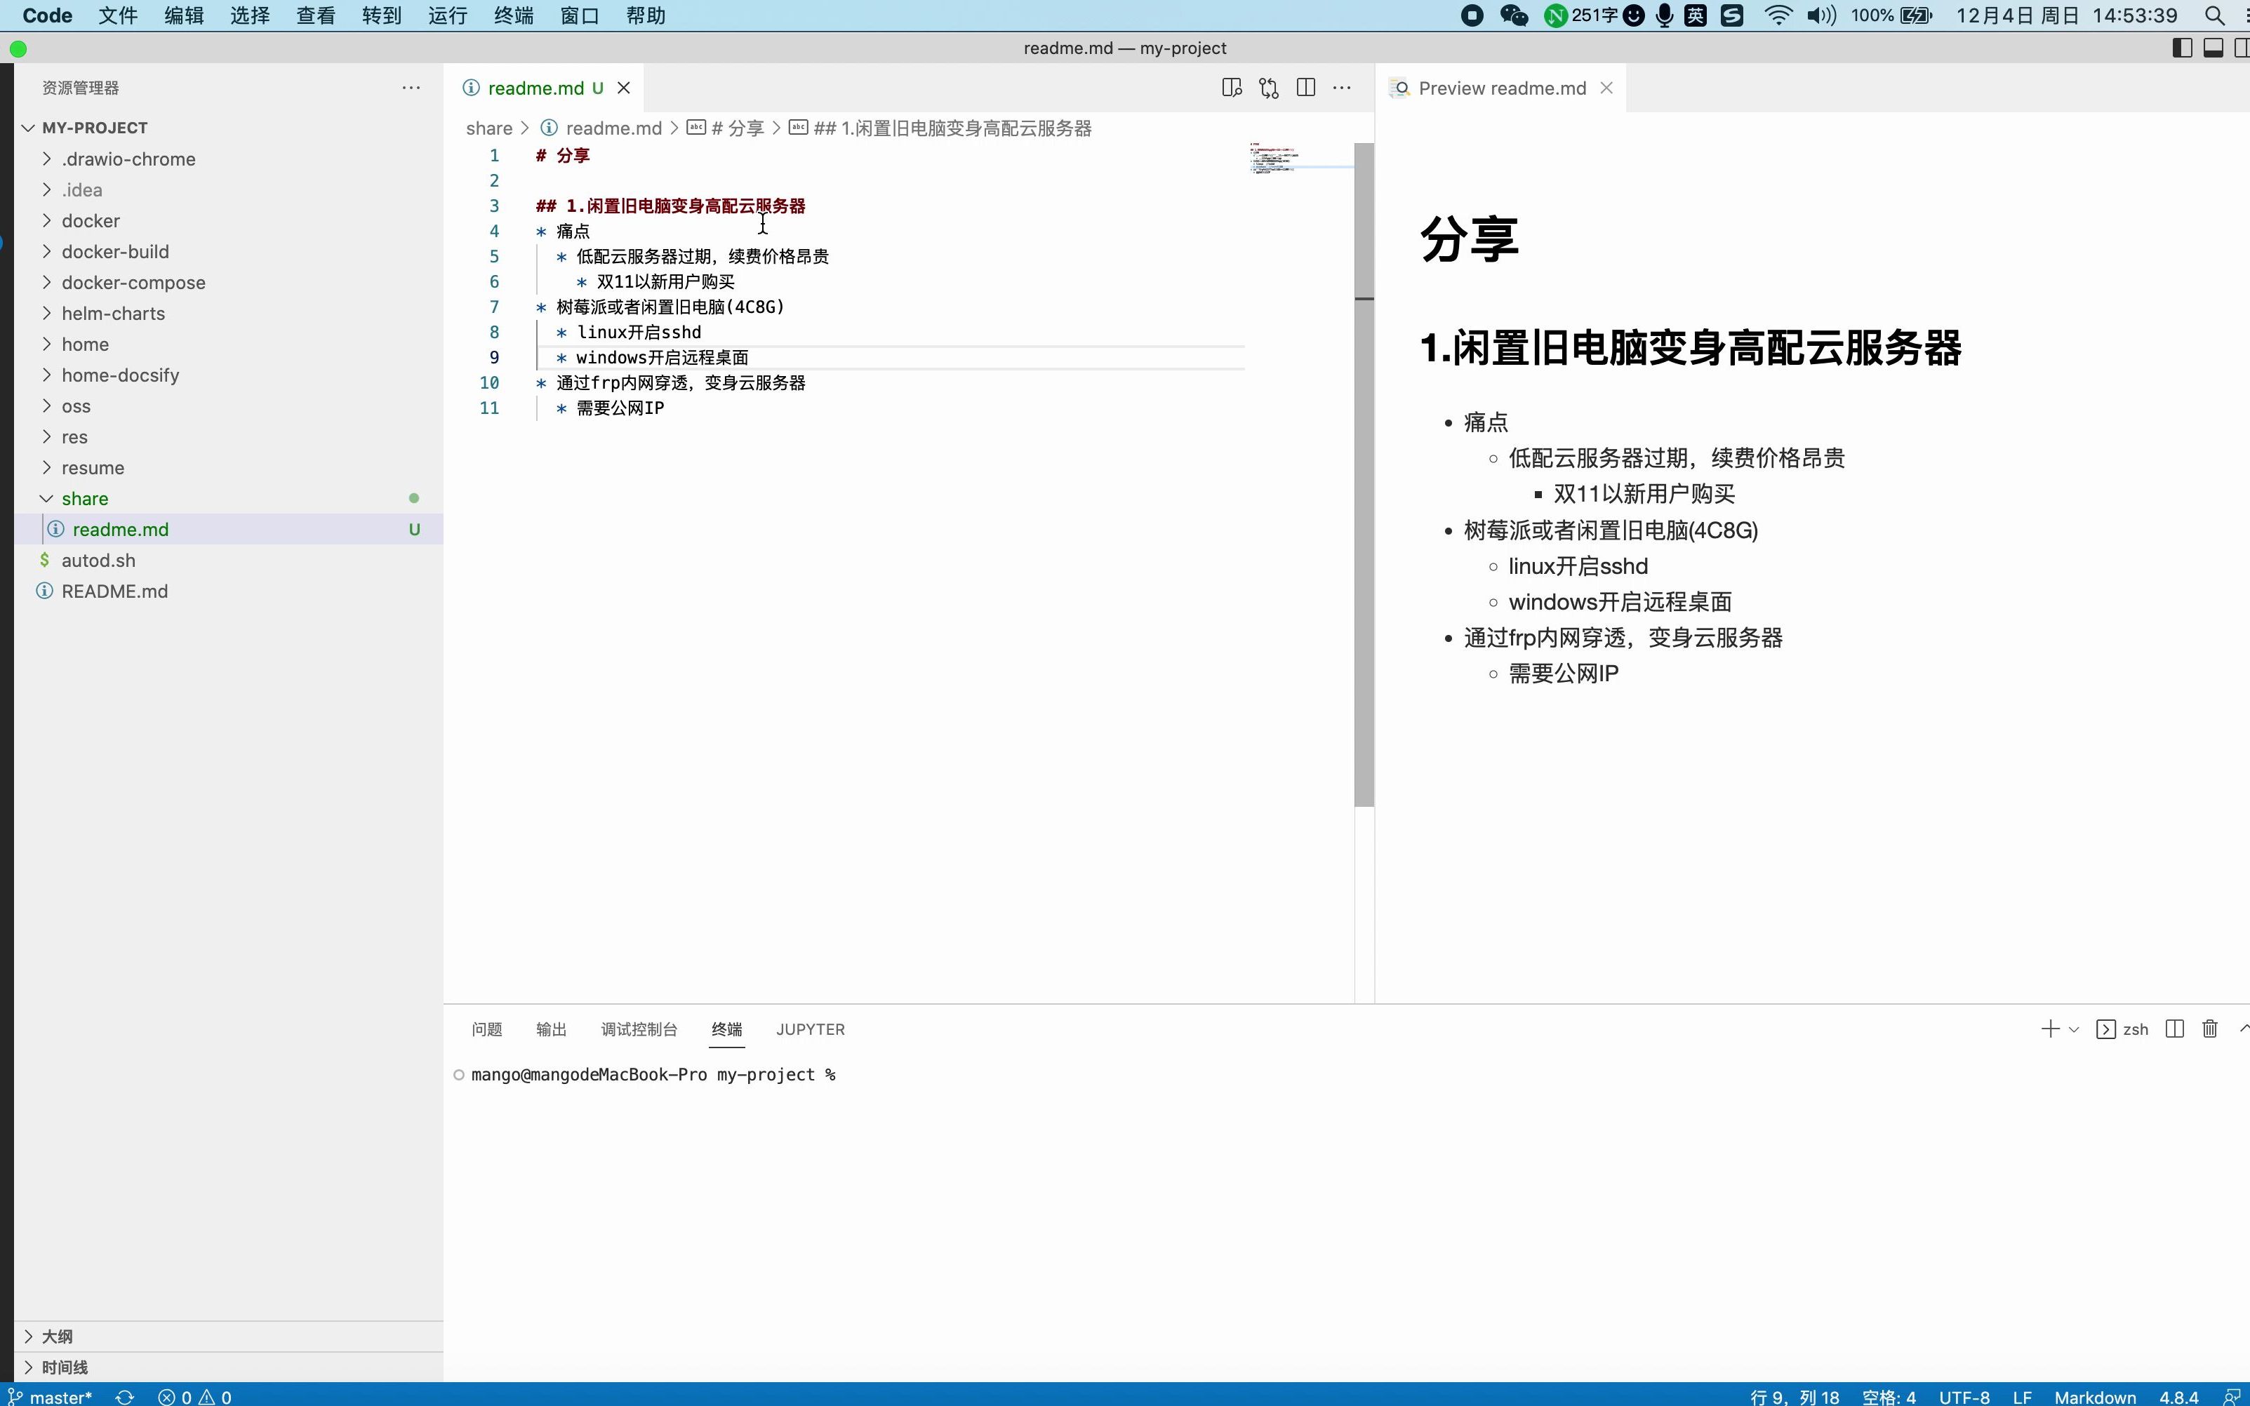
Task: Open explorer panel more actions ellipsis
Action: tap(411, 88)
